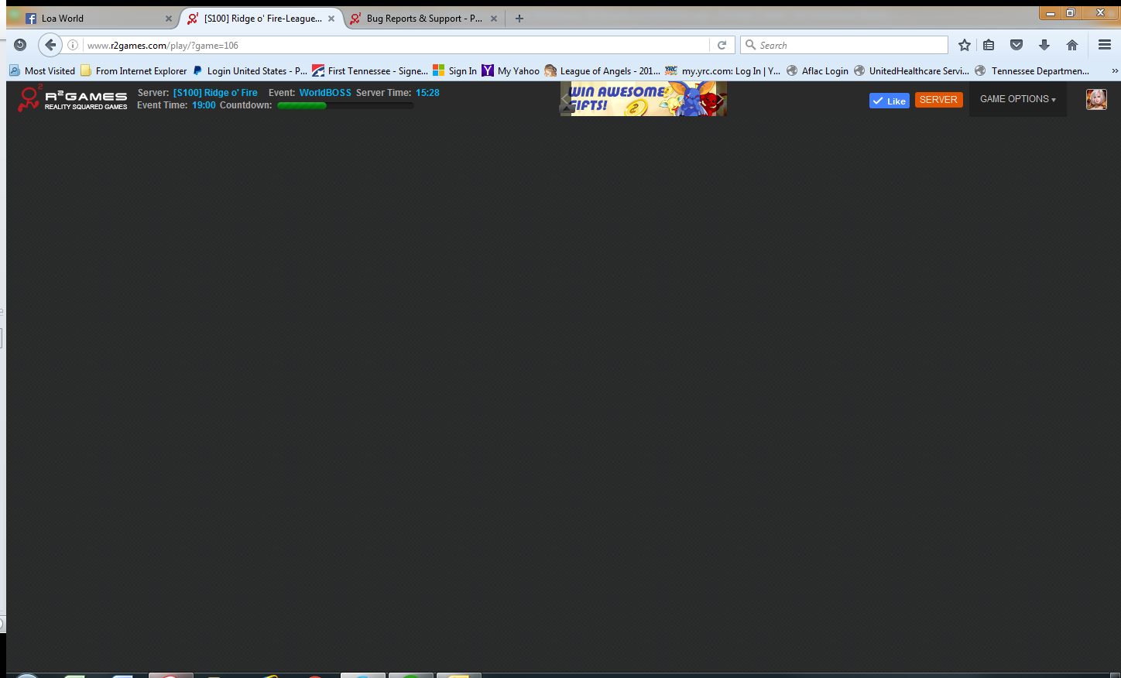Go to the browser home page icon
The width and height of the screenshot is (1121, 678).
(x=1071, y=45)
